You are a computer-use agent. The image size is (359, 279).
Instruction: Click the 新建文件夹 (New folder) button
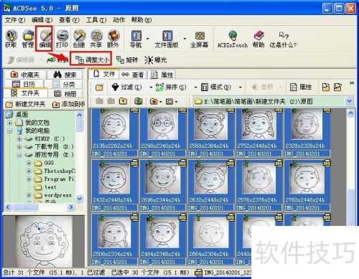25,104
